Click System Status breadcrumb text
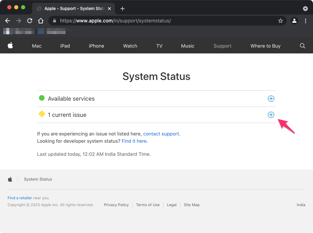Viewport: 313px width, 233px height. click(x=38, y=179)
